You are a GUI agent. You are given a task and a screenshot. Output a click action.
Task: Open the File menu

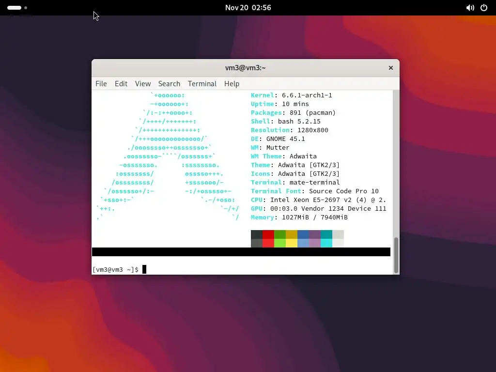click(x=101, y=84)
